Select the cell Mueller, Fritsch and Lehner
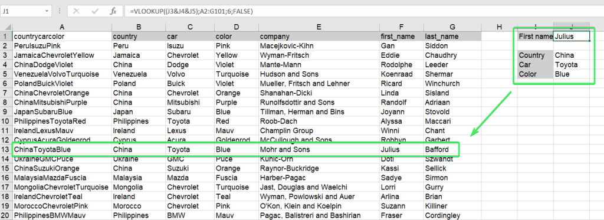This screenshot has width=604, height=220. (319, 84)
